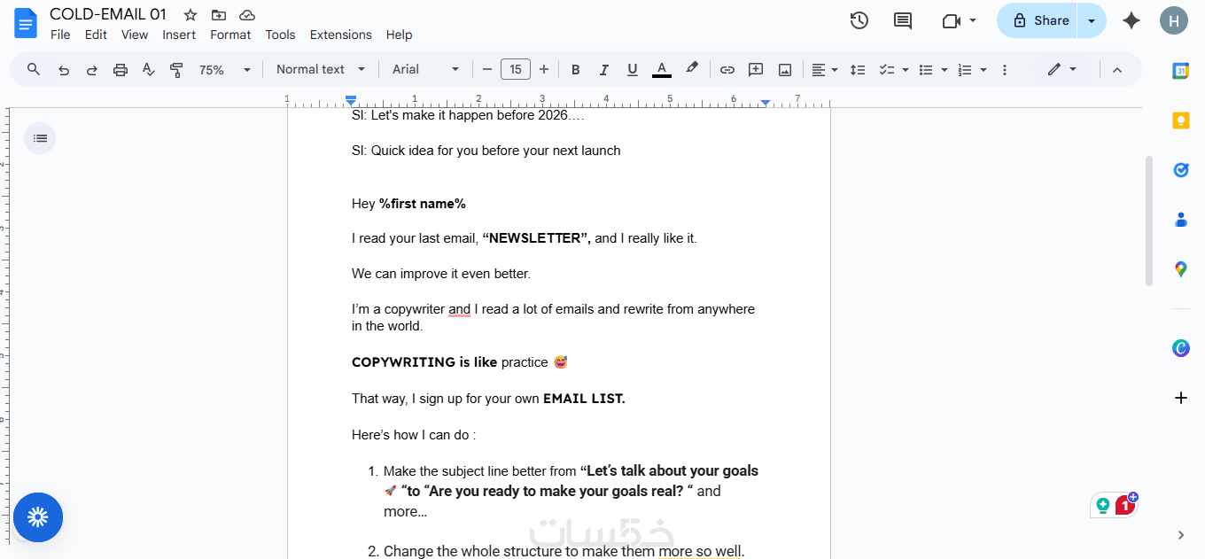Expand bulleted list menu arrow

coord(945,69)
